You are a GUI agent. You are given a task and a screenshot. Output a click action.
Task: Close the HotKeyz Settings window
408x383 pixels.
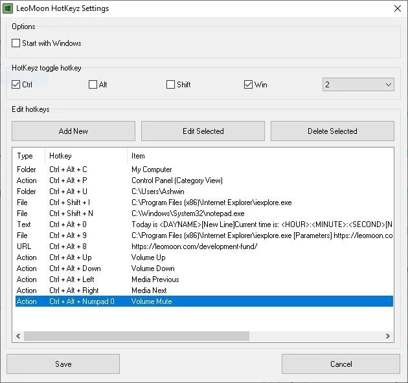[397, 8]
